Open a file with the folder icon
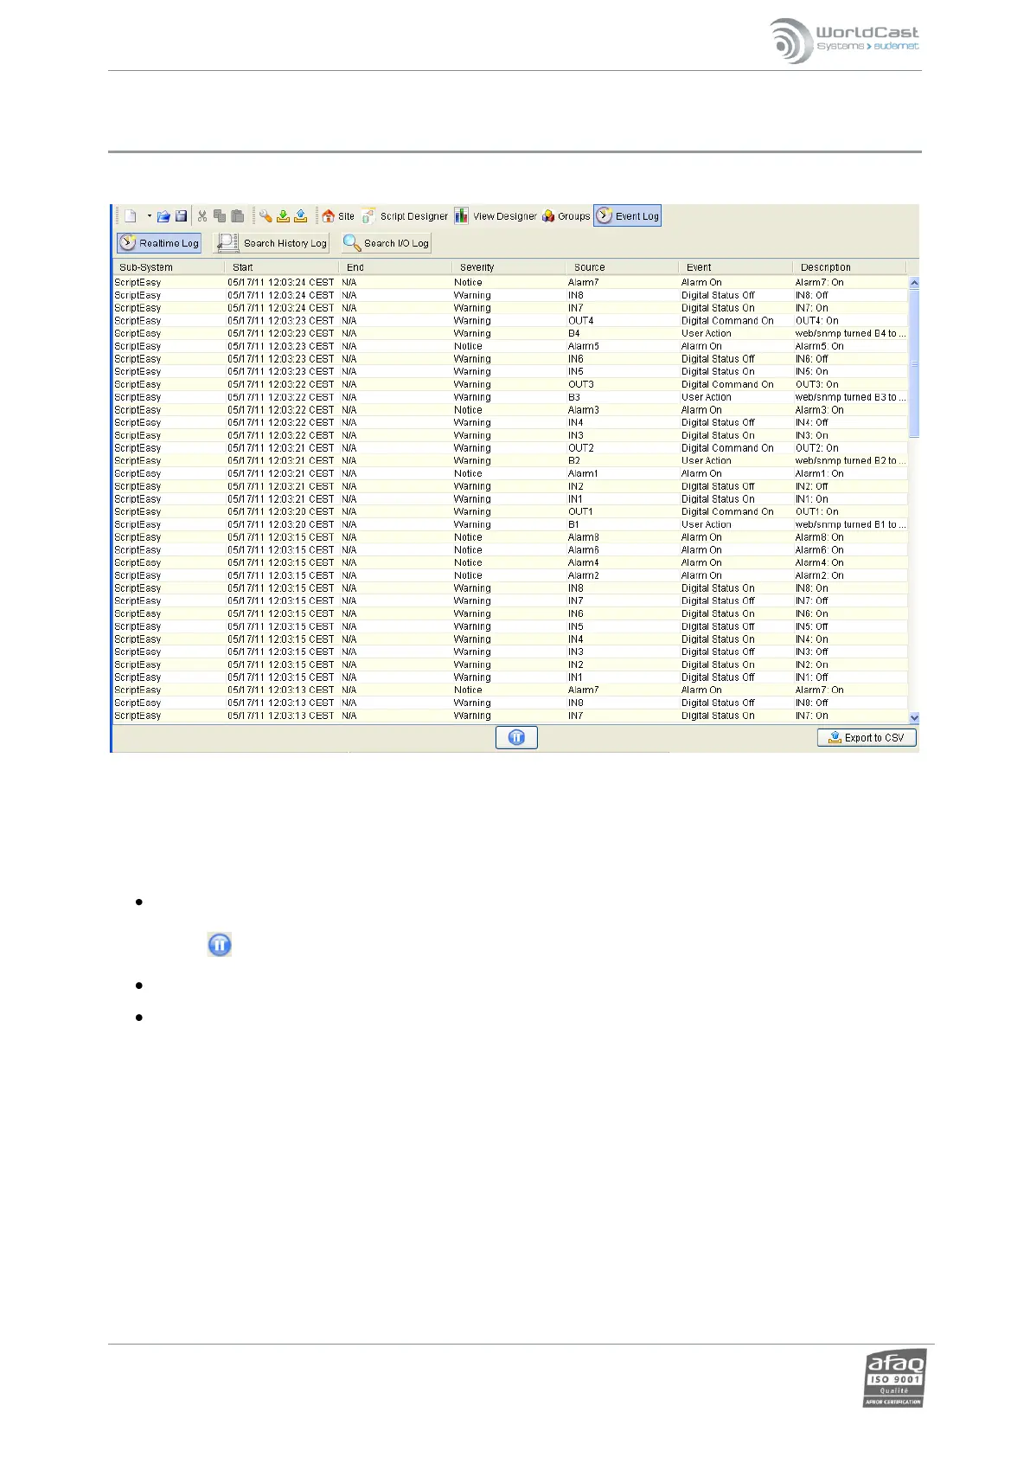This screenshot has width=1030, height=1457. coord(163,216)
